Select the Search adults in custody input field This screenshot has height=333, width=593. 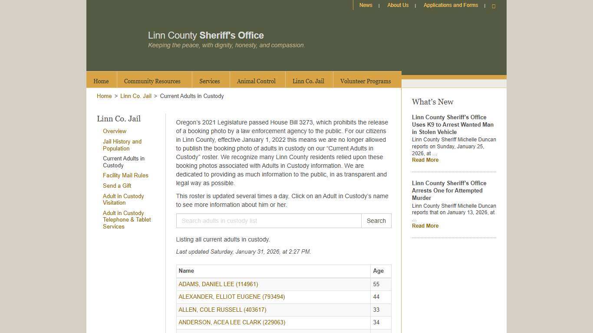tap(268, 221)
